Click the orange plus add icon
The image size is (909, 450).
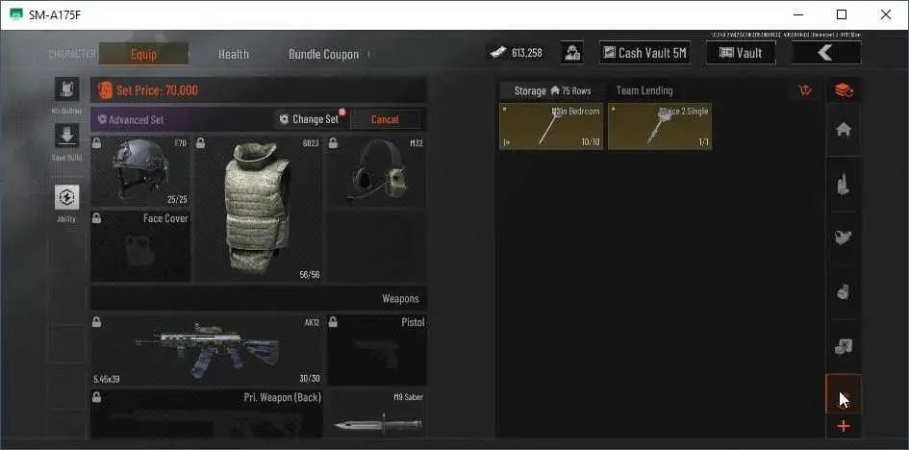click(x=844, y=427)
